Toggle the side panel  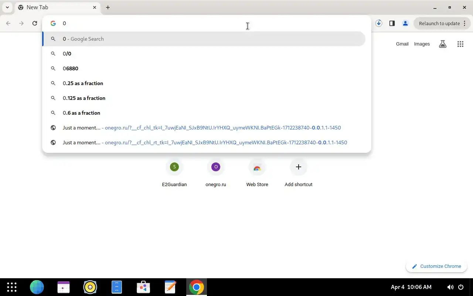click(x=392, y=23)
